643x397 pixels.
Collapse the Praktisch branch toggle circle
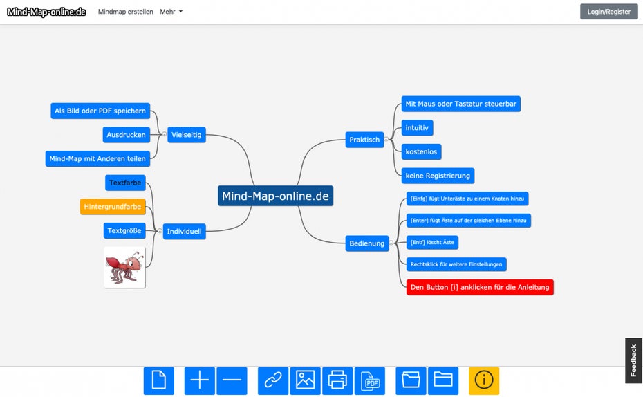click(x=386, y=140)
